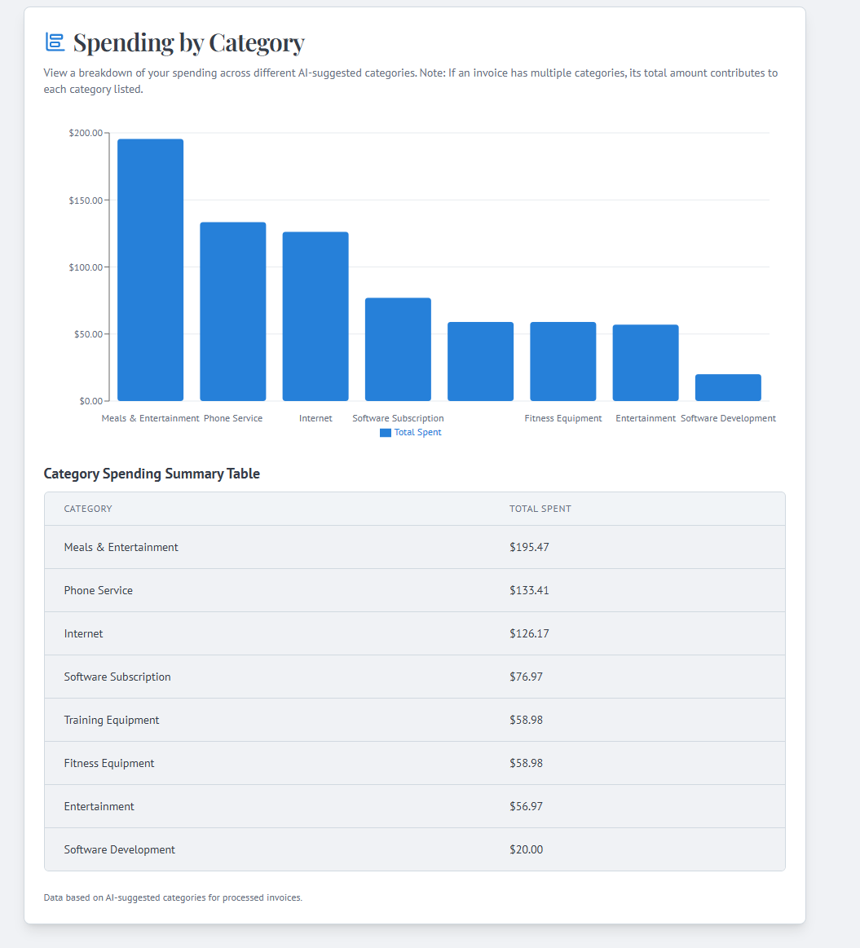Select the Phone Service table row
This screenshot has width=860, height=948.
(415, 590)
